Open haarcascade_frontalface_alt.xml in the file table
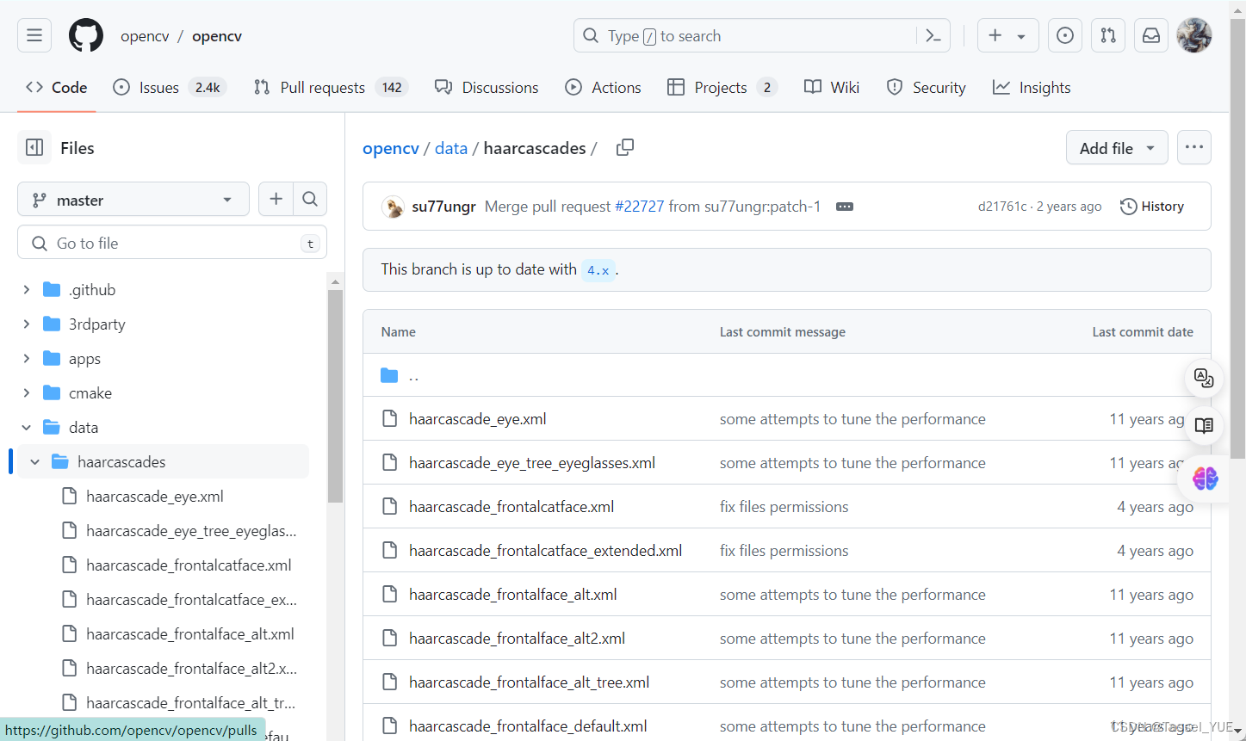 point(513,595)
